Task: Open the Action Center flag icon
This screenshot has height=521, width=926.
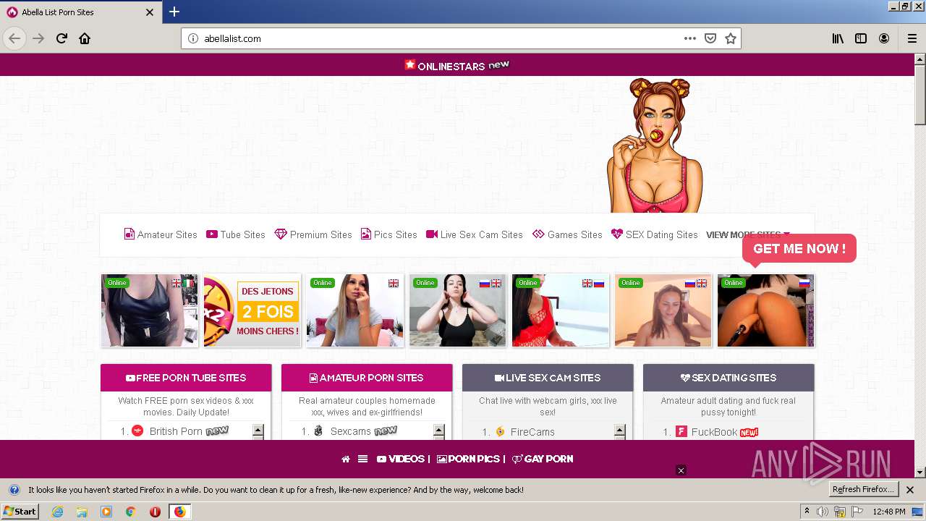Action: coord(857,512)
